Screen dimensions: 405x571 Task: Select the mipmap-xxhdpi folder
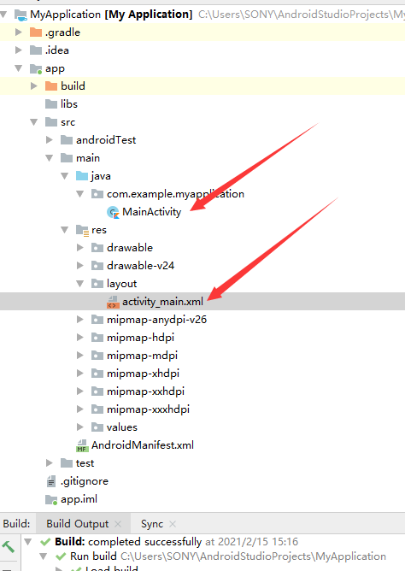[138, 391]
